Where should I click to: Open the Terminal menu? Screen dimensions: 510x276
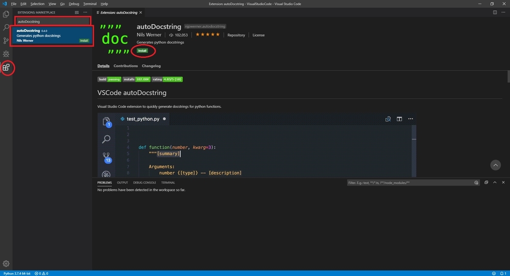point(90,4)
